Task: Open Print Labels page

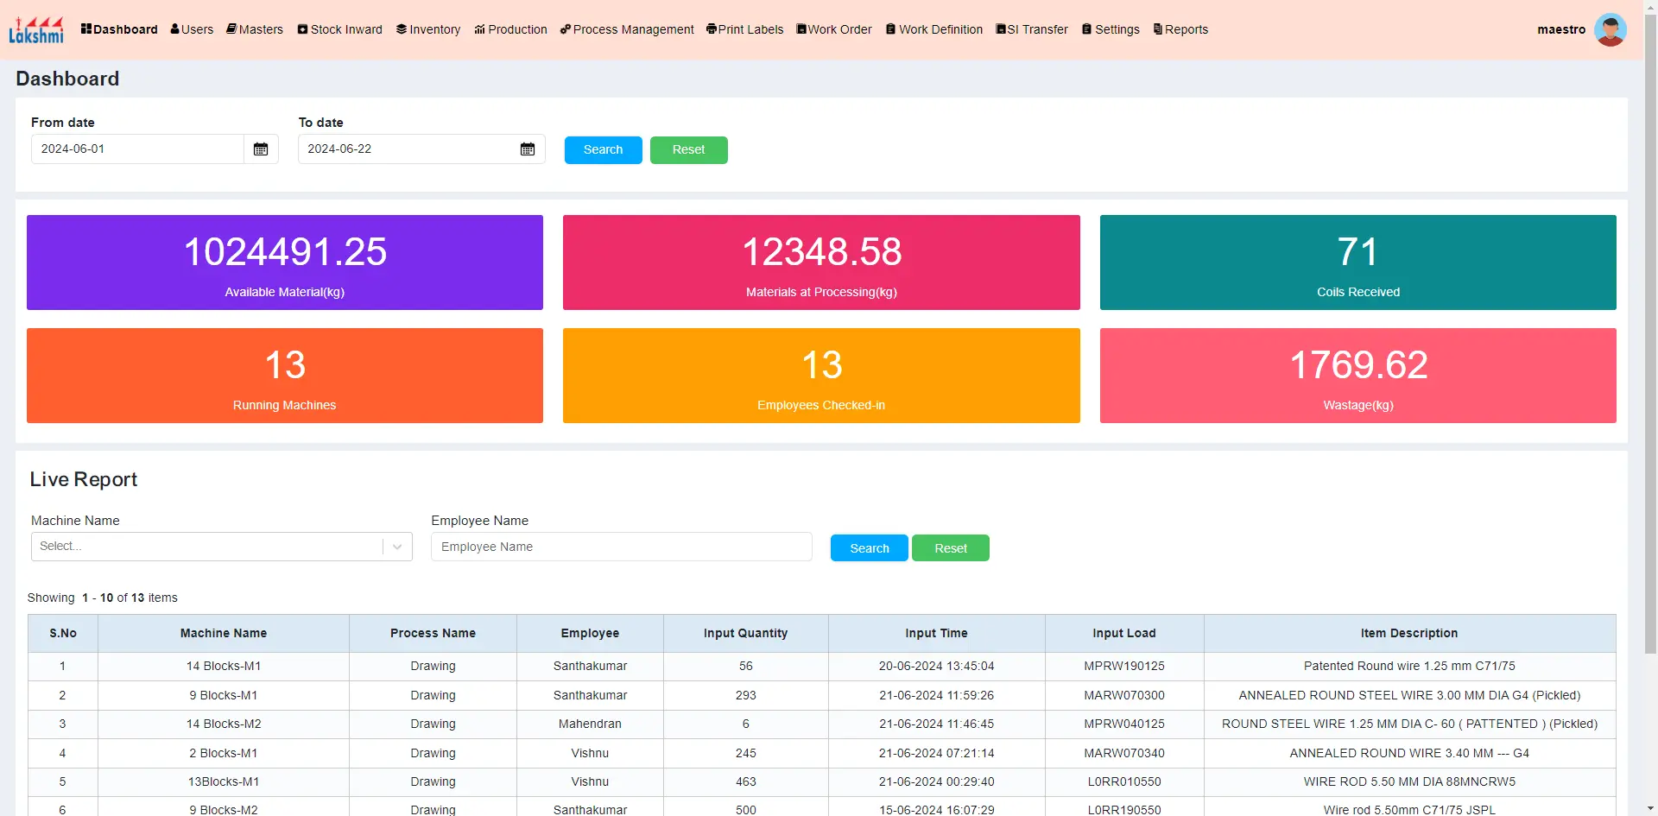Action: (x=744, y=29)
